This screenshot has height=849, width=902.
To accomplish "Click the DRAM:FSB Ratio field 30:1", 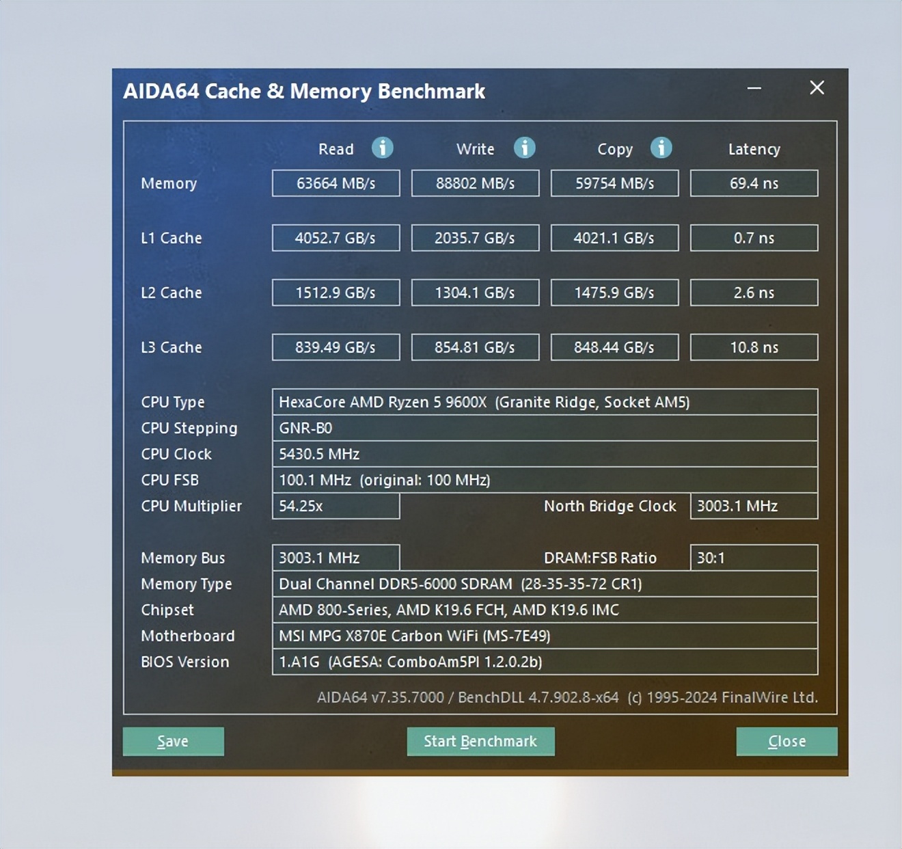I will [x=754, y=558].
